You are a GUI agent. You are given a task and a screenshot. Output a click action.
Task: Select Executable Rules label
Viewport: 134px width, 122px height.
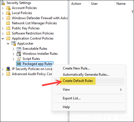pos(35,49)
